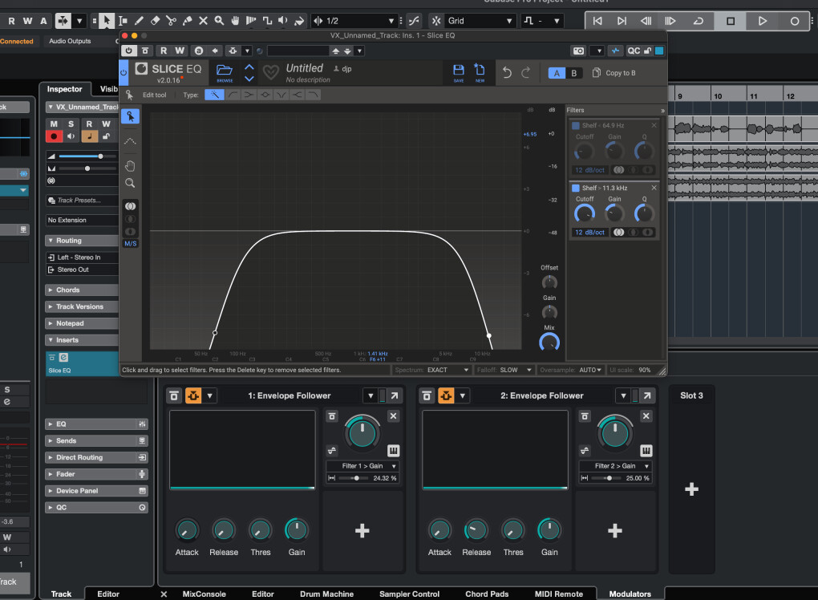This screenshot has height=600, width=818.
Task: Toggle record enable on VX track
Action: (54, 136)
